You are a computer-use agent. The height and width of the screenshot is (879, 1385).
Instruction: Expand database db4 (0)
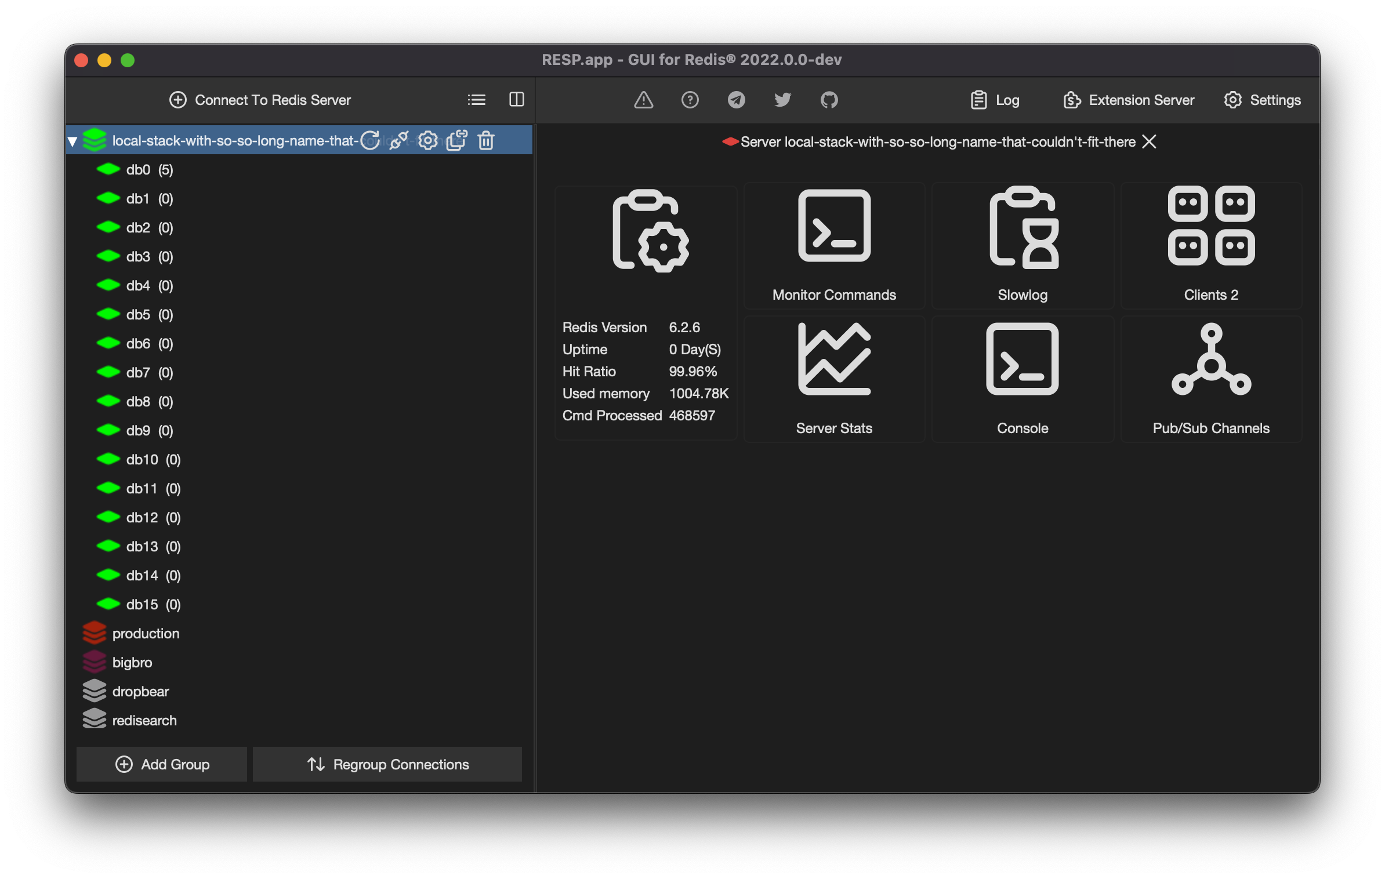[x=299, y=285]
